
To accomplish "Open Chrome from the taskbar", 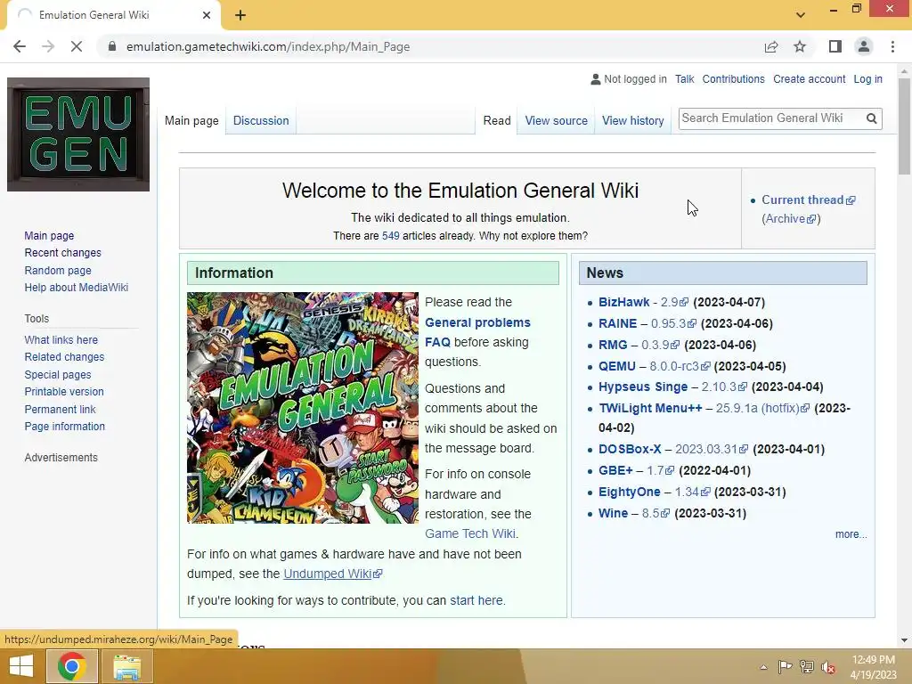I will point(72,666).
